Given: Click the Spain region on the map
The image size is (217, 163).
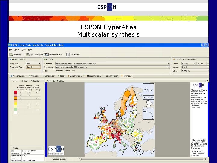Looking at the screenshot, I should 96,142.
